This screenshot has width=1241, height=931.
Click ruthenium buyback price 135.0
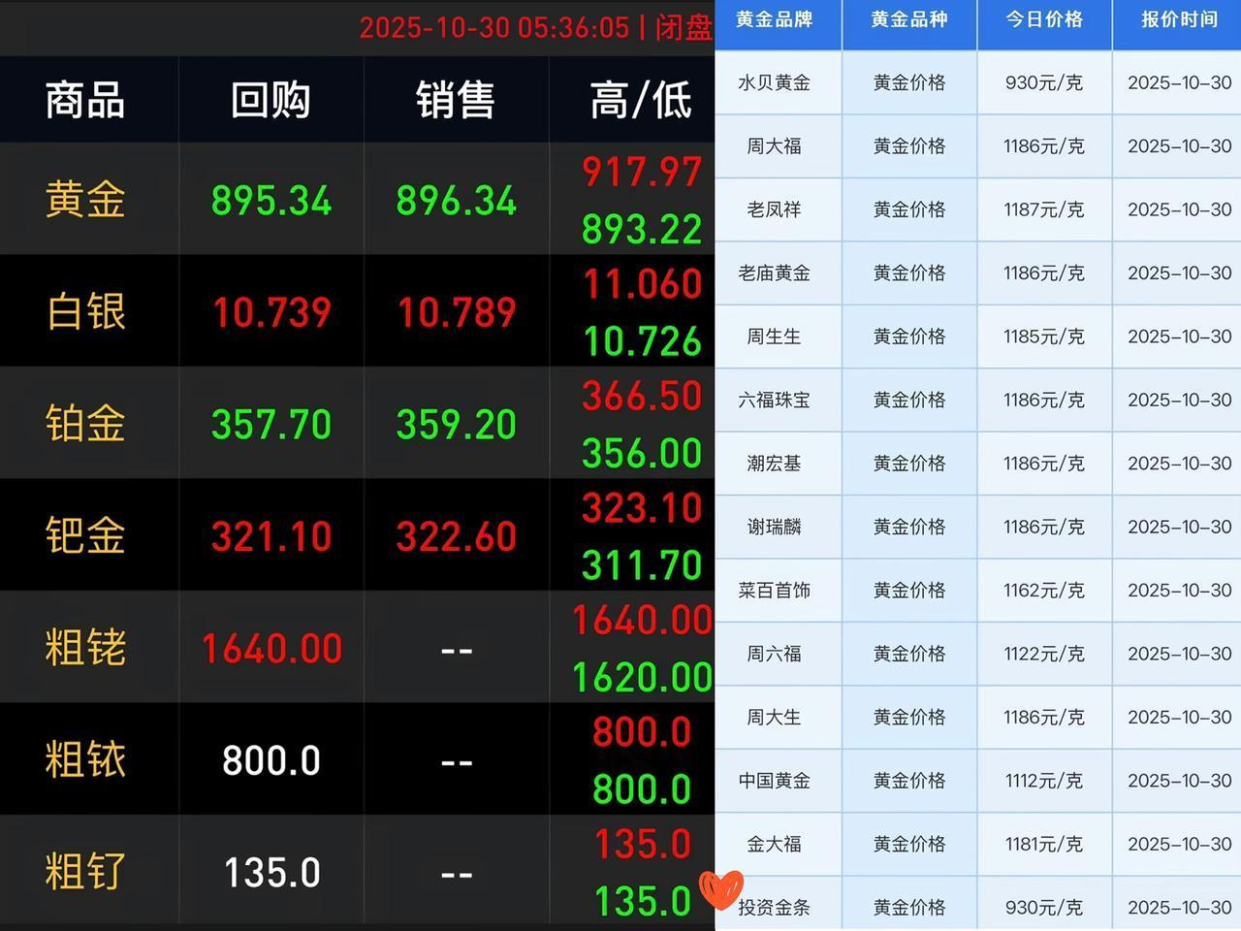tap(271, 873)
